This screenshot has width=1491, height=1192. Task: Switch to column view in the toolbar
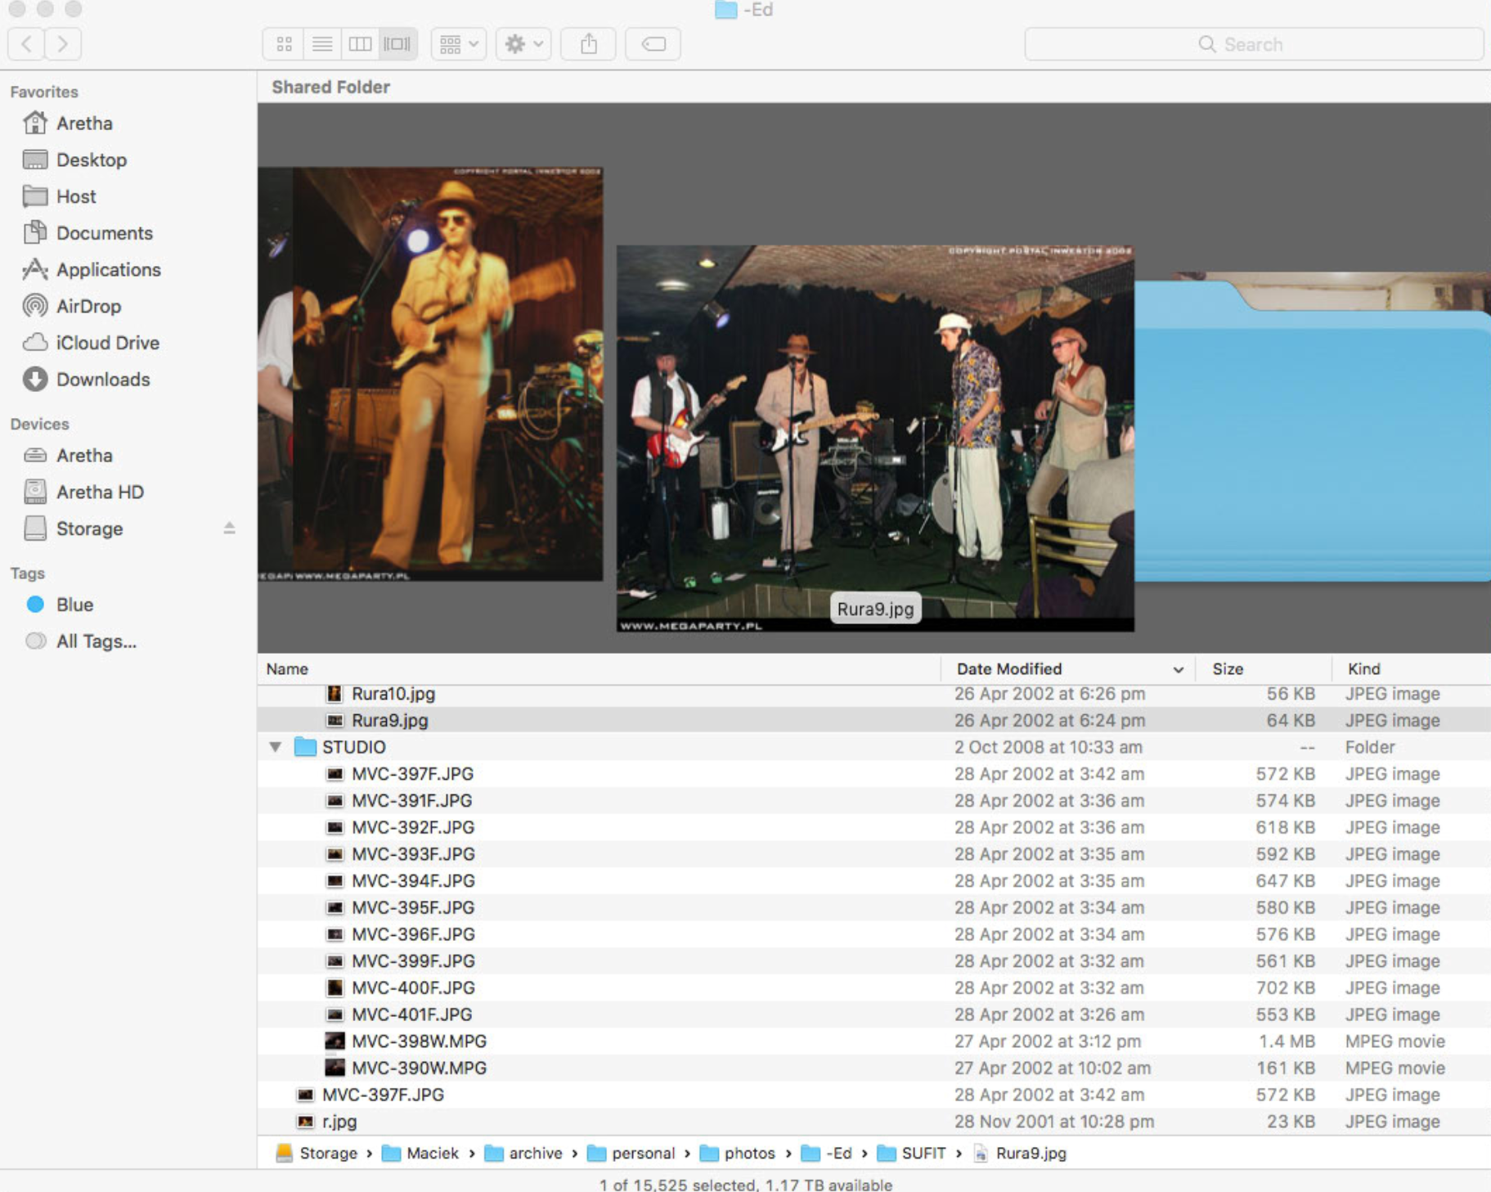pyautogui.click(x=360, y=44)
